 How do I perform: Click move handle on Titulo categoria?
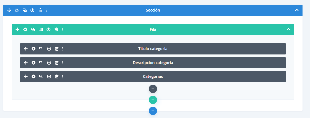(x=26, y=49)
